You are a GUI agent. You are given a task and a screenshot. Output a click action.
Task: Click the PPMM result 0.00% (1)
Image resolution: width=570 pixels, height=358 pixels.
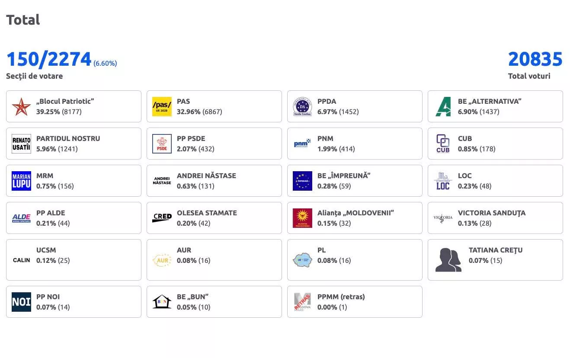(x=332, y=307)
